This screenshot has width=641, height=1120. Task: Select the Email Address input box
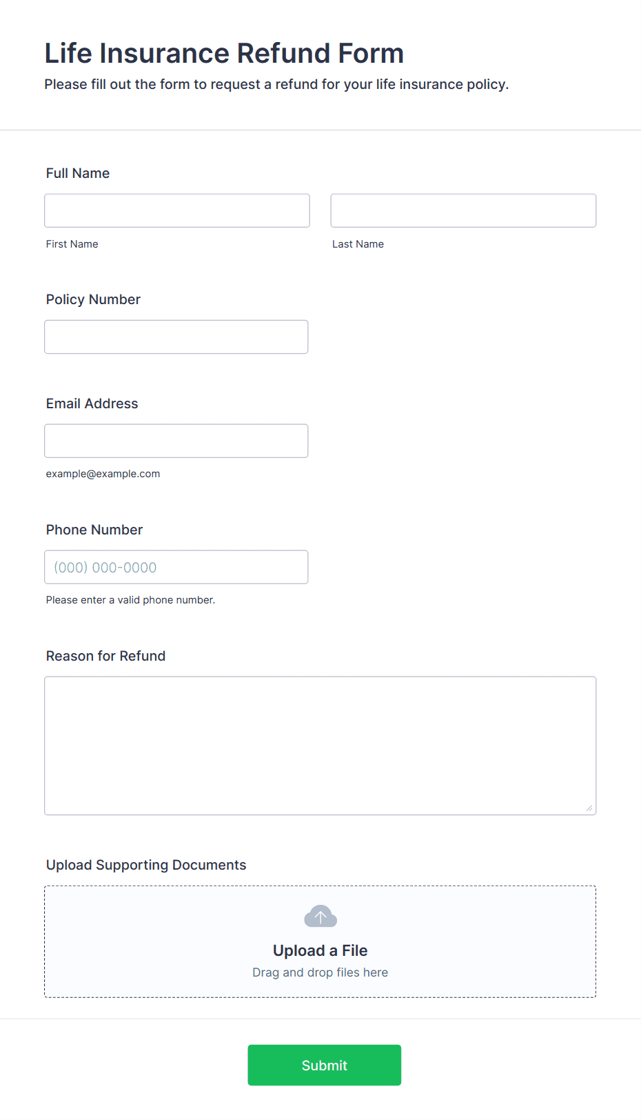(x=176, y=441)
